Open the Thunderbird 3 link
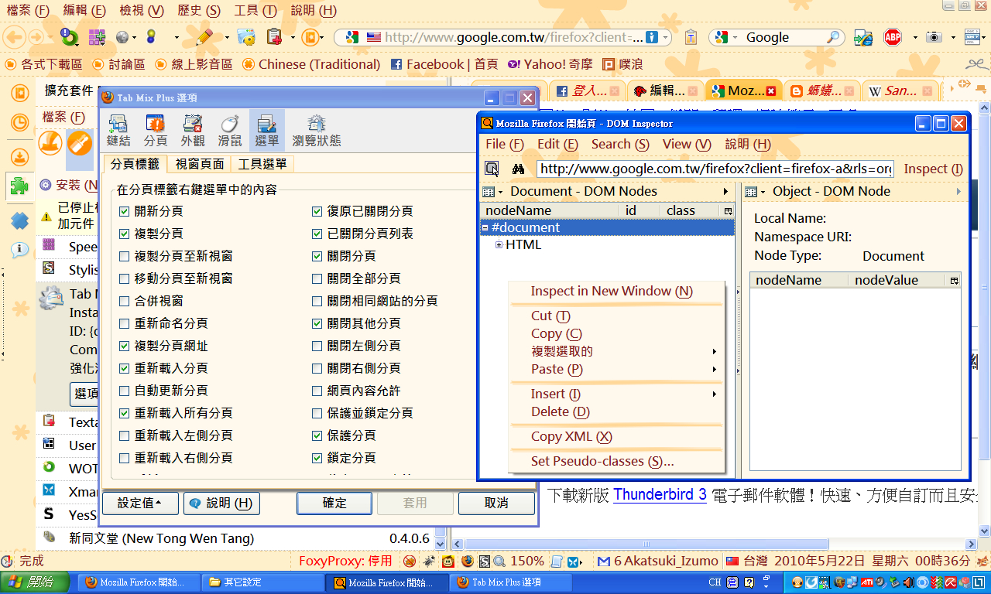Screen dimensions: 991x594 point(660,494)
